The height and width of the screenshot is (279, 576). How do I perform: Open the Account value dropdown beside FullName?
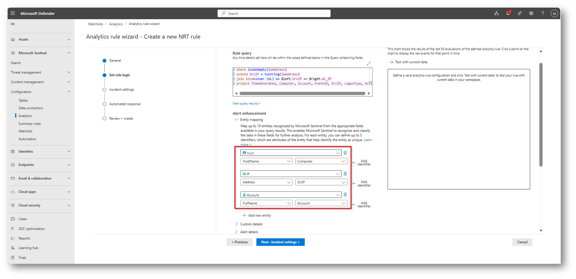coord(321,203)
